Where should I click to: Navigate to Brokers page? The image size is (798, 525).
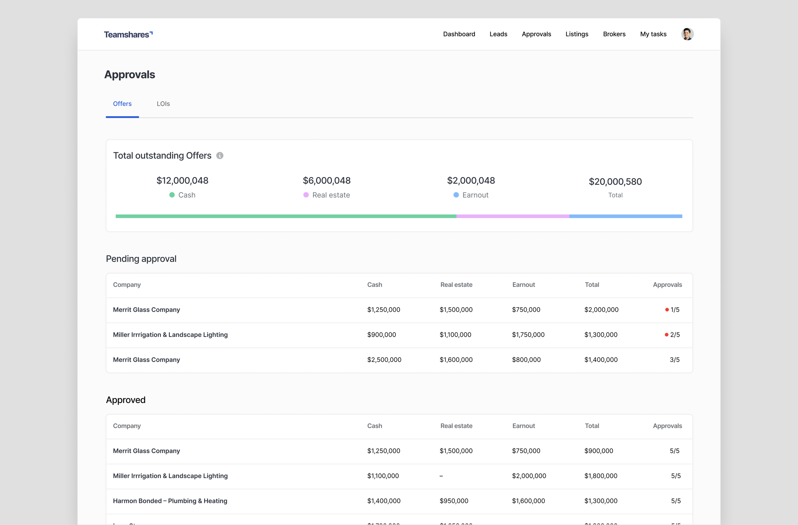click(x=614, y=34)
